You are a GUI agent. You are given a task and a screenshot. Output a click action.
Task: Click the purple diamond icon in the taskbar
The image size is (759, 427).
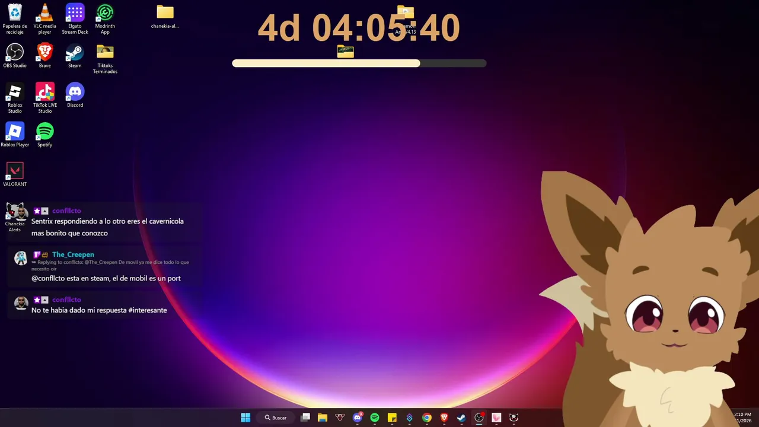click(409, 418)
